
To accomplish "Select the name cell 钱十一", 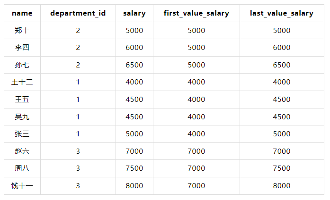I will [x=22, y=186].
